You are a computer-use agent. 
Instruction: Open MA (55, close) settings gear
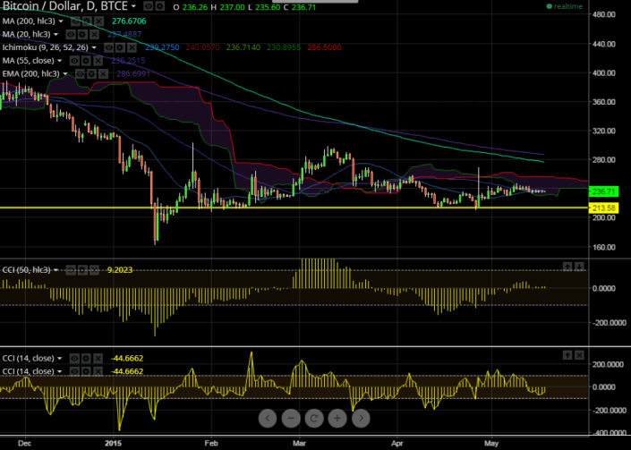(x=86, y=61)
